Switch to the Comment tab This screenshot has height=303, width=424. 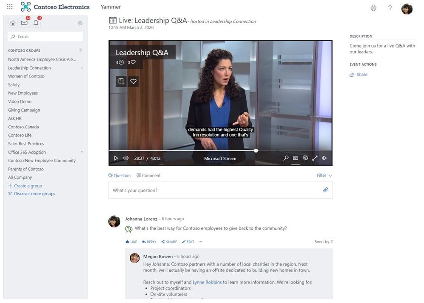(x=149, y=175)
